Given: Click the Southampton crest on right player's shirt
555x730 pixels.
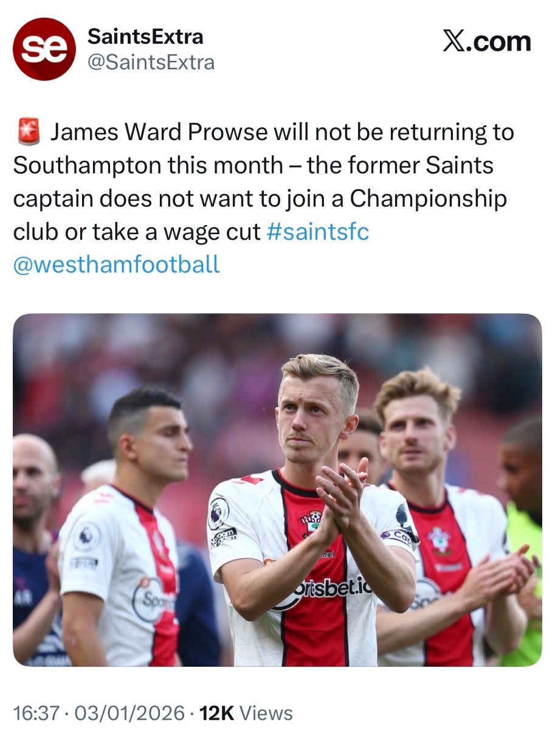Looking at the screenshot, I should (439, 540).
